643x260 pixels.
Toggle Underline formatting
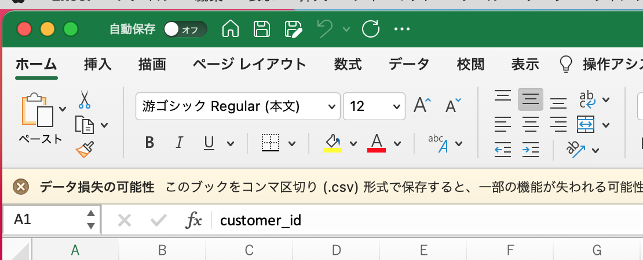click(x=209, y=143)
